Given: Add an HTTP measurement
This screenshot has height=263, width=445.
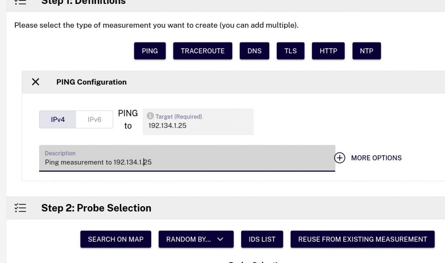Looking at the screenshot, I should [328, 51].
